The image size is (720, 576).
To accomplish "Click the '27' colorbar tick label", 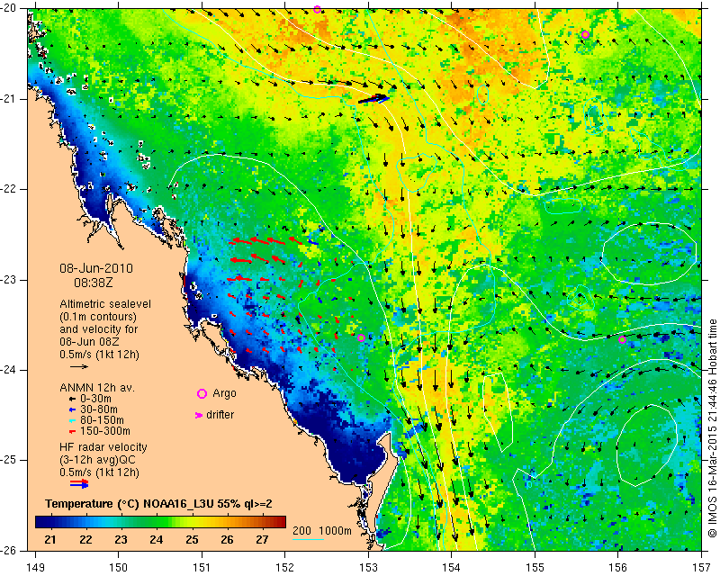I will coord(262,540).
